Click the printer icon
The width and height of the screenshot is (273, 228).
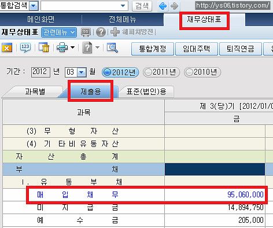point(62,47)
